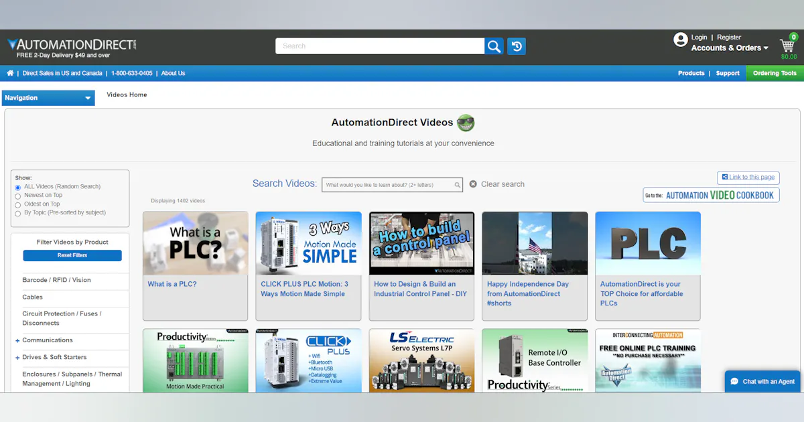Click the Search Videos input field

pos(392,185)
